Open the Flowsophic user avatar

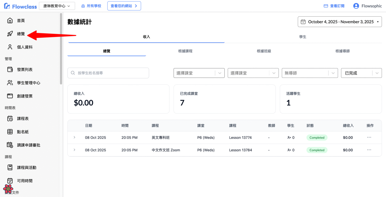356,6
